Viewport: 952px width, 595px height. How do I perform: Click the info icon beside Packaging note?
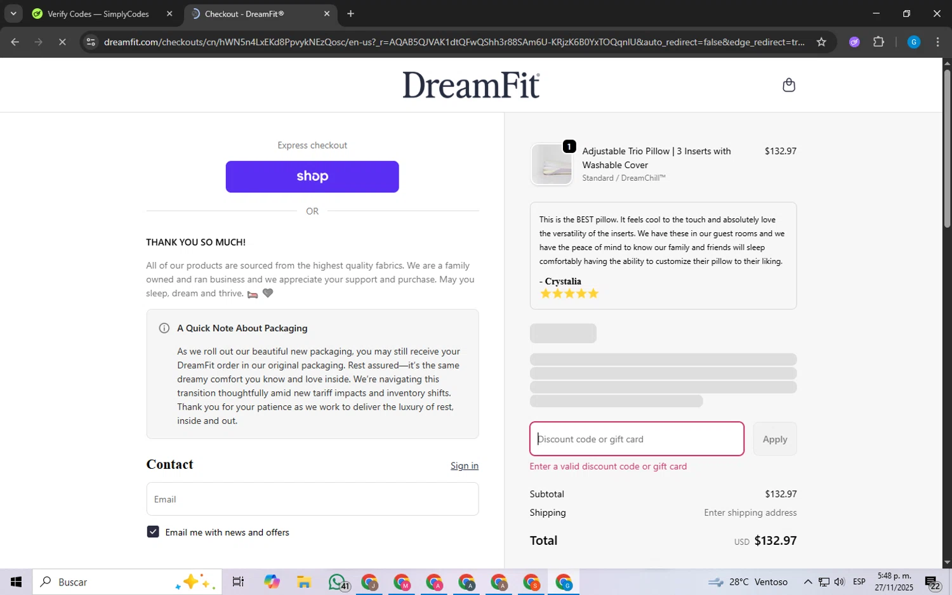click(164, 328)
